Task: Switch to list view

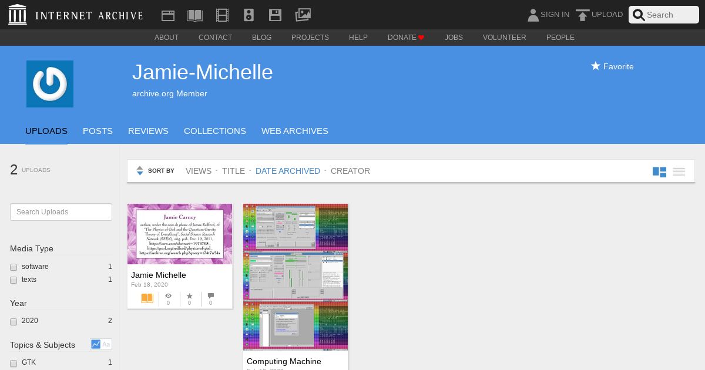Action: pos(679,172)
